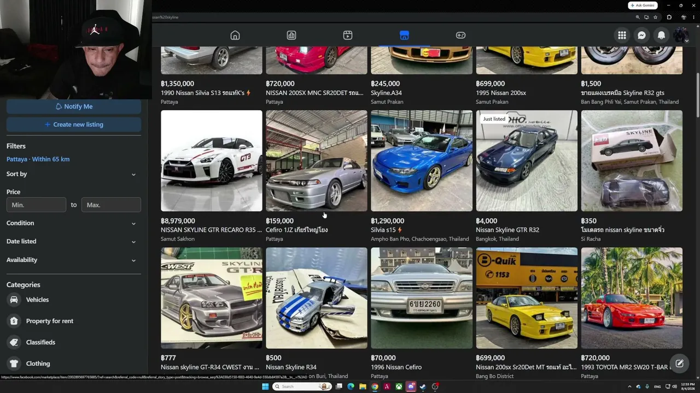Click Create new listing button
The height and width of the screenshot is (393, 700).
(x=74, y=124)
